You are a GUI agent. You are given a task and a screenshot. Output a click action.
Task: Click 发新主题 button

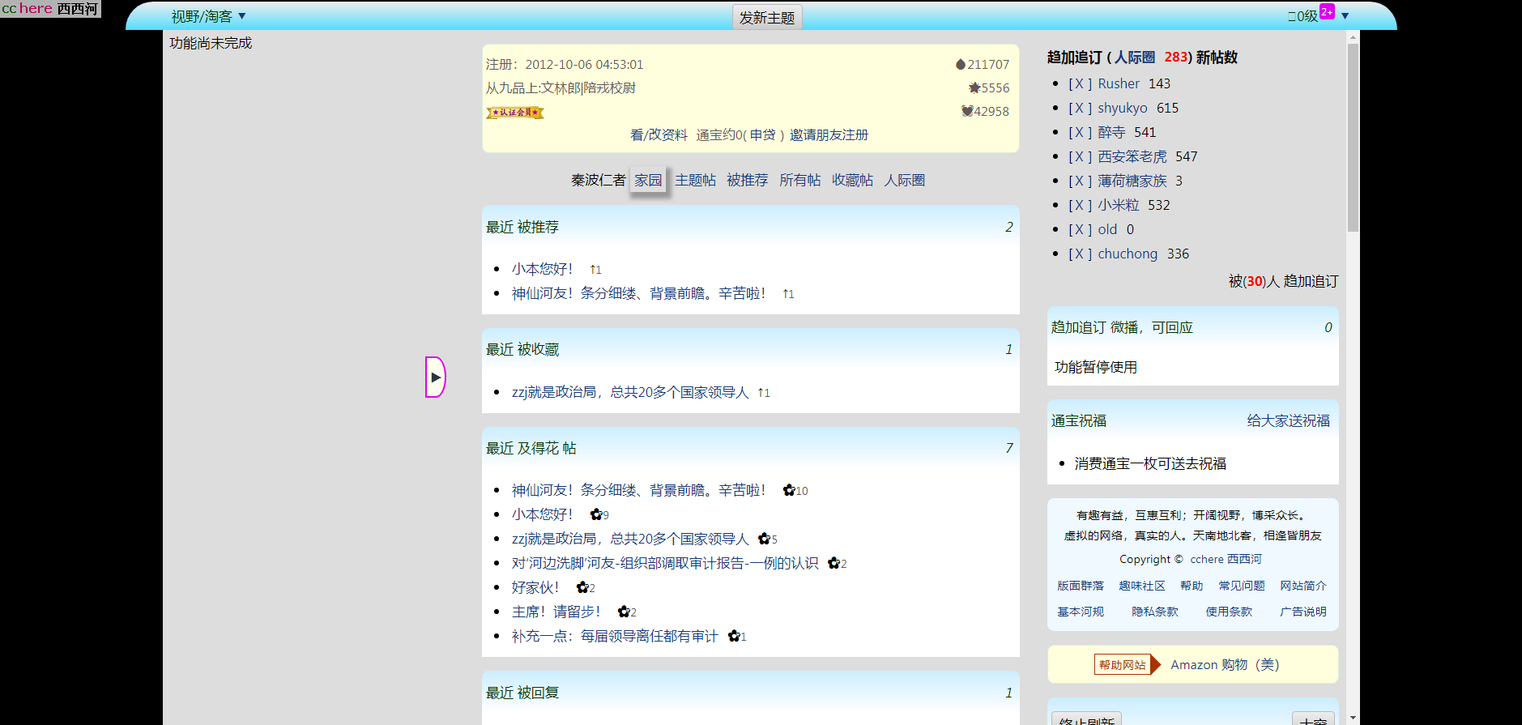[x=767, y=17]
